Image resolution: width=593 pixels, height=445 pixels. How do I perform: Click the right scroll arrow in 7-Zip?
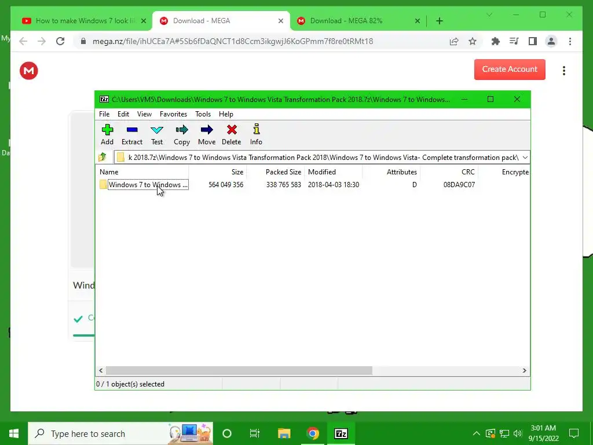(x=524, y=370)
